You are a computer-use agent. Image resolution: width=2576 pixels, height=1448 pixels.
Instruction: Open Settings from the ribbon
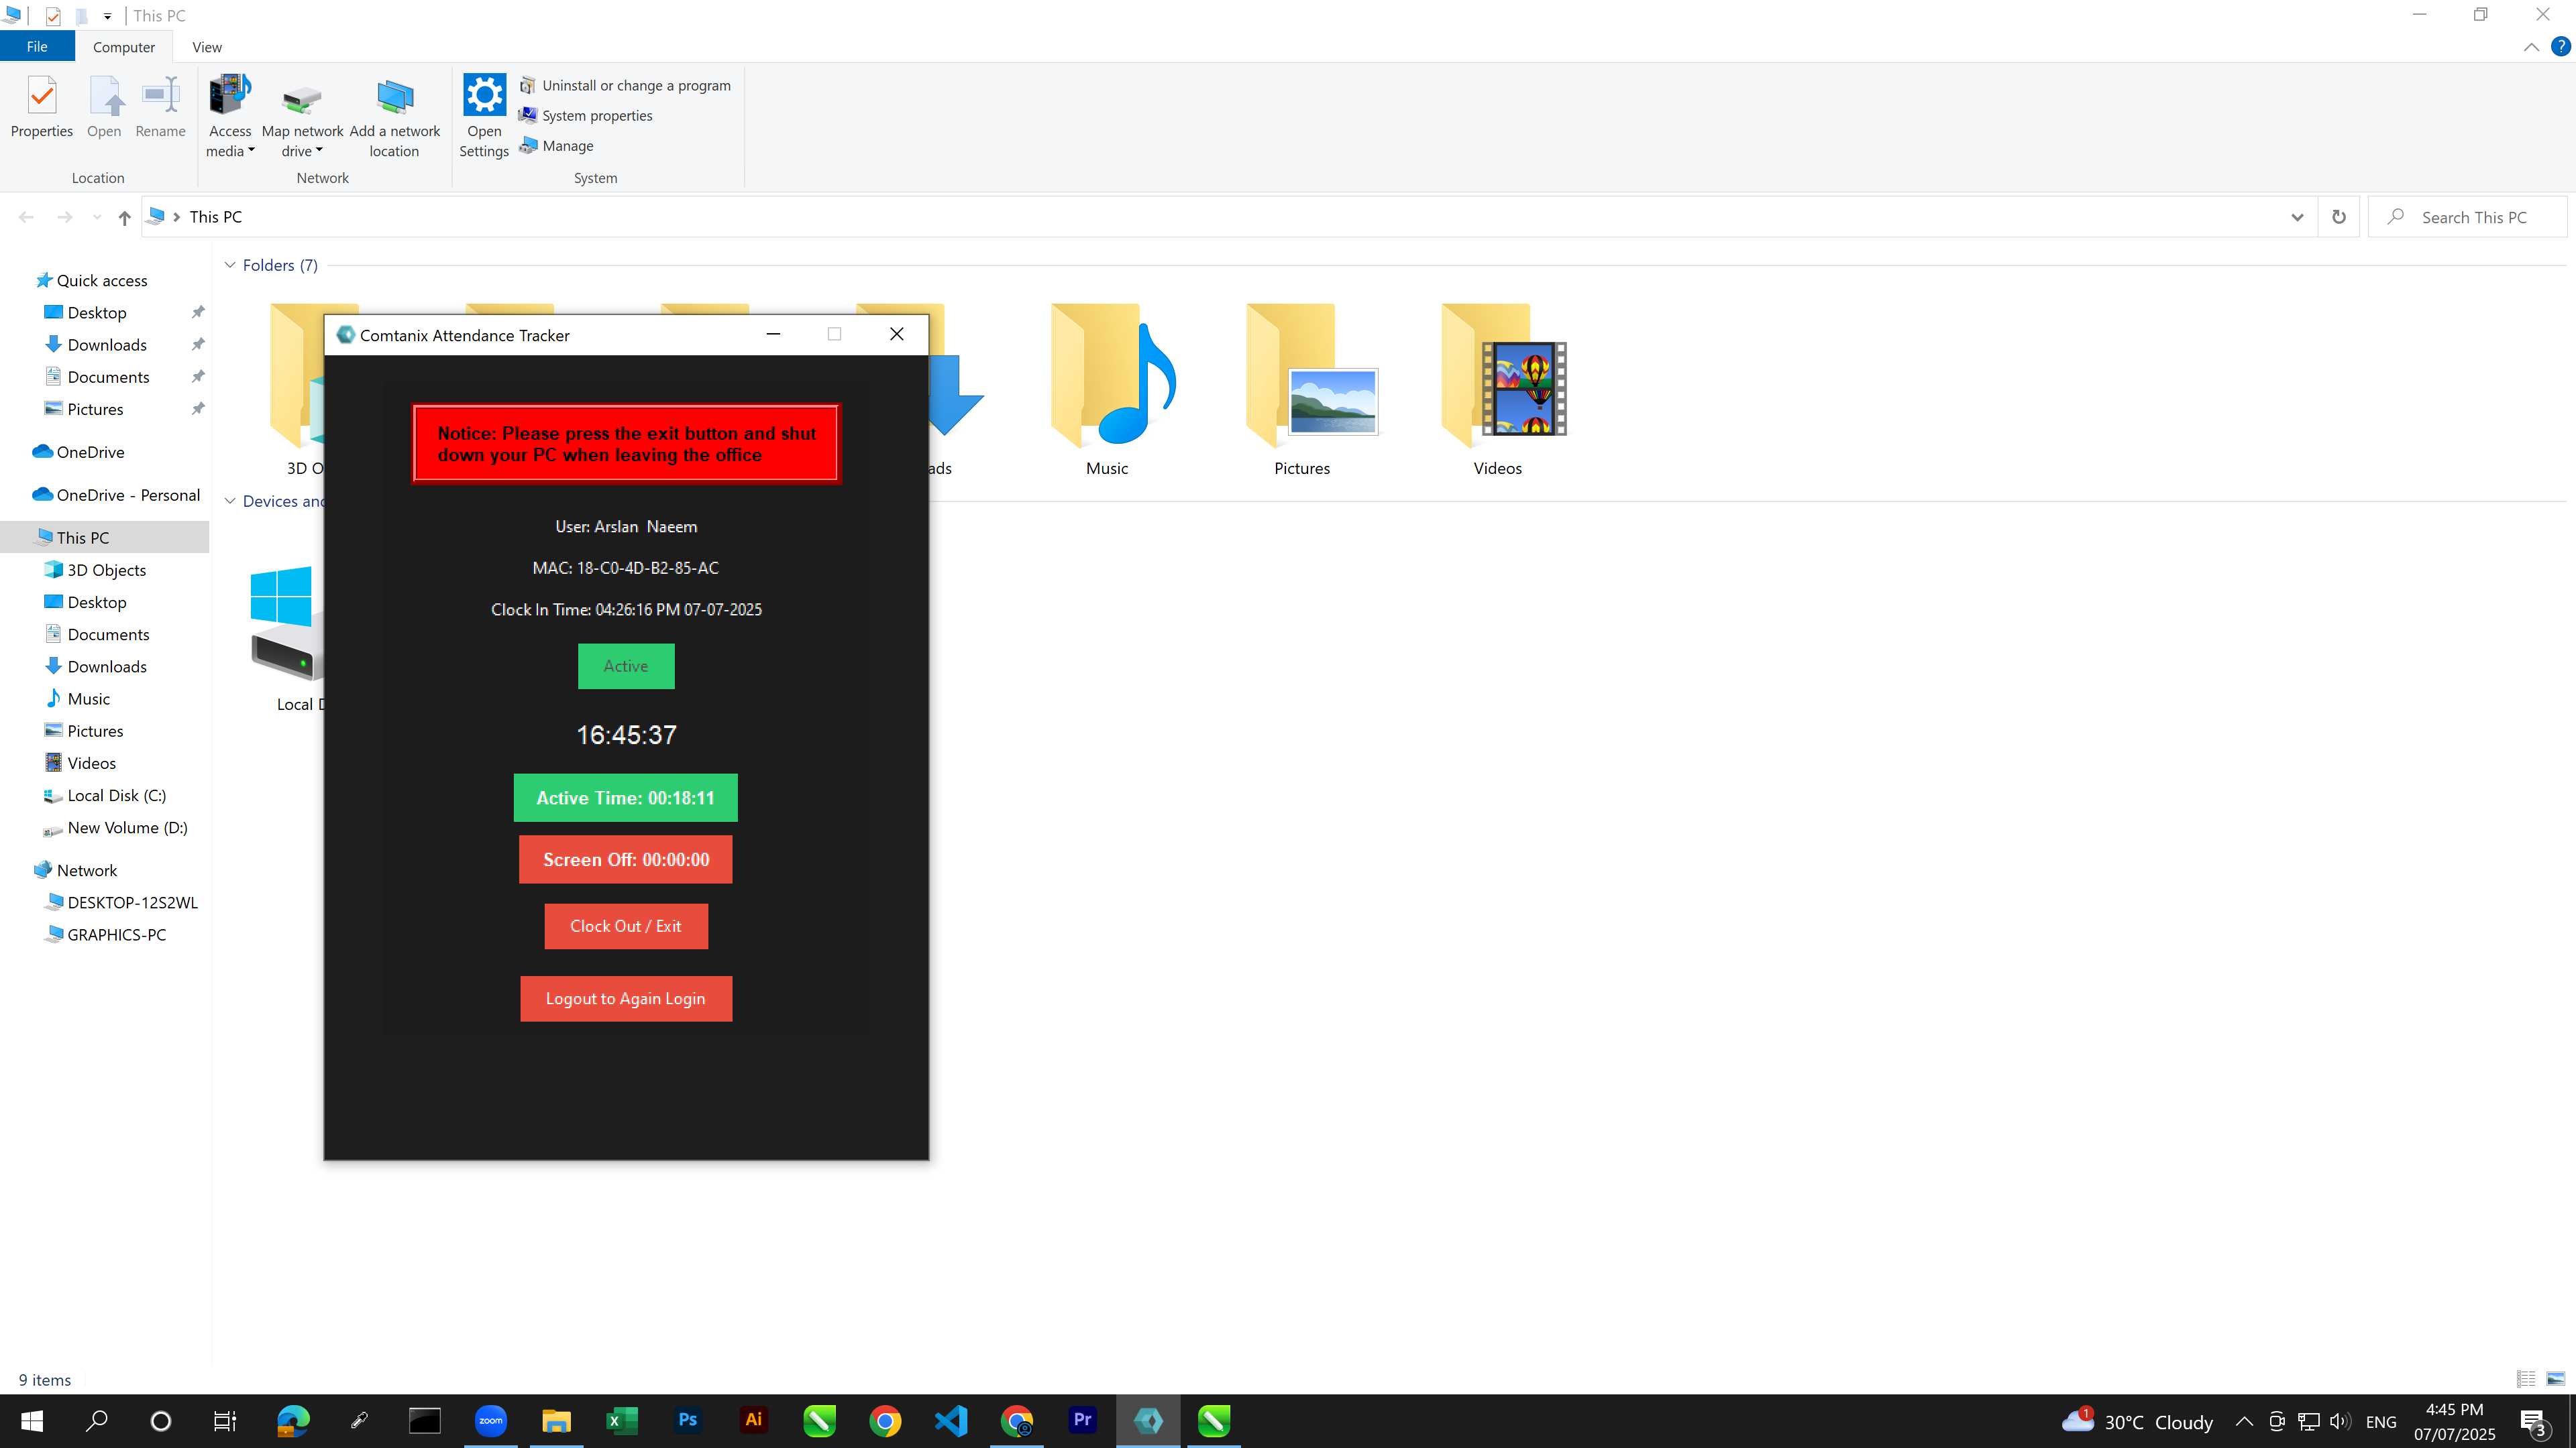pyautogui.click(x=484, y=117)
